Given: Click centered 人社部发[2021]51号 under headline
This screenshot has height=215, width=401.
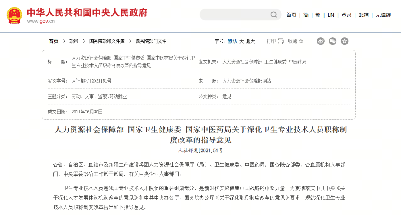Looking at the screenshot, I should 200,150.
